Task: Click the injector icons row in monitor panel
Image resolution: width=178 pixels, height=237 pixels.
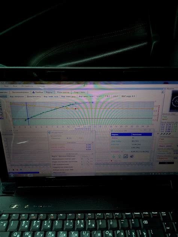Action: [165, 134]
